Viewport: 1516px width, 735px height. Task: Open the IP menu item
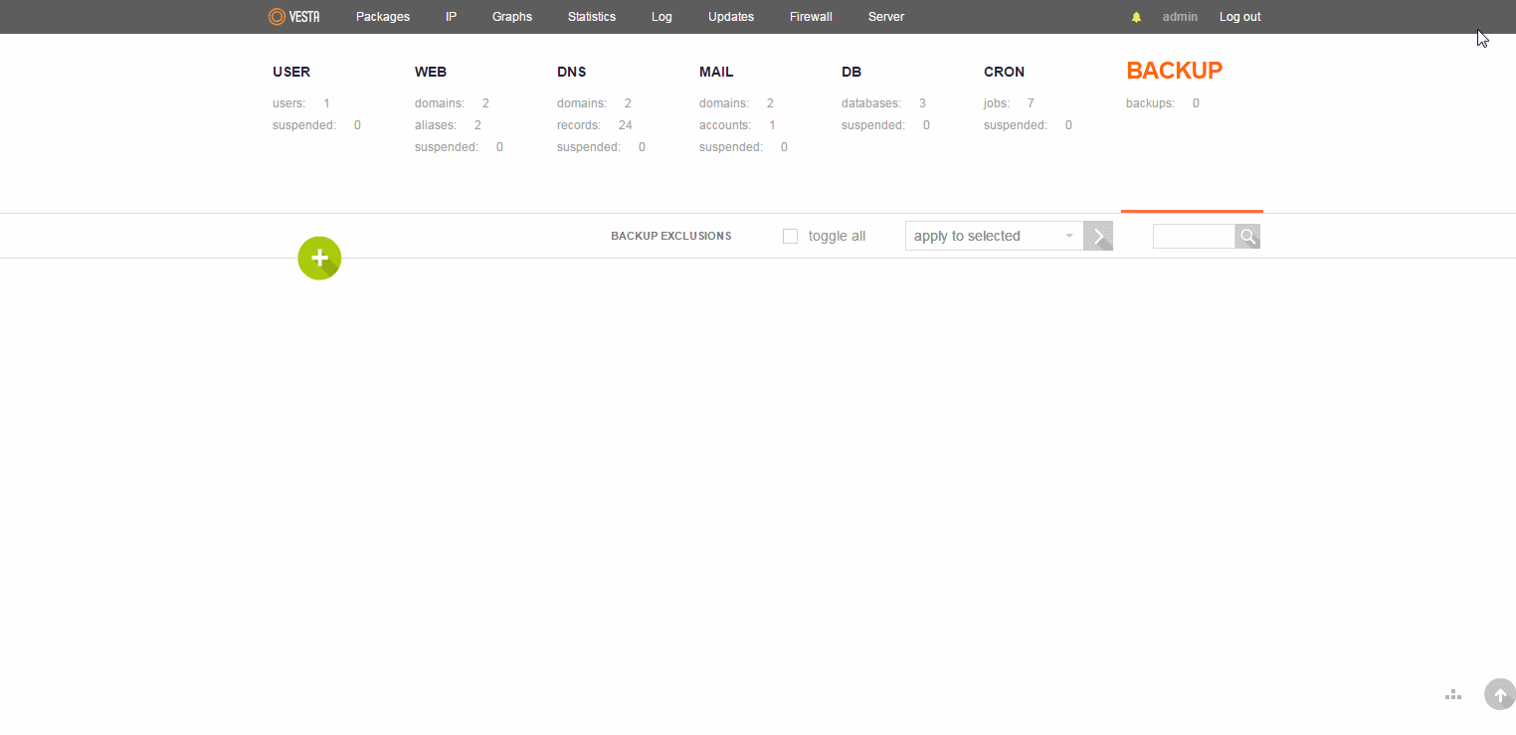coord(452,17)
